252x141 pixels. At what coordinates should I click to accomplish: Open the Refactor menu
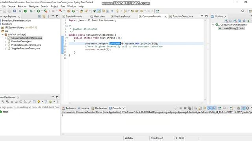[x=22, y=6]
